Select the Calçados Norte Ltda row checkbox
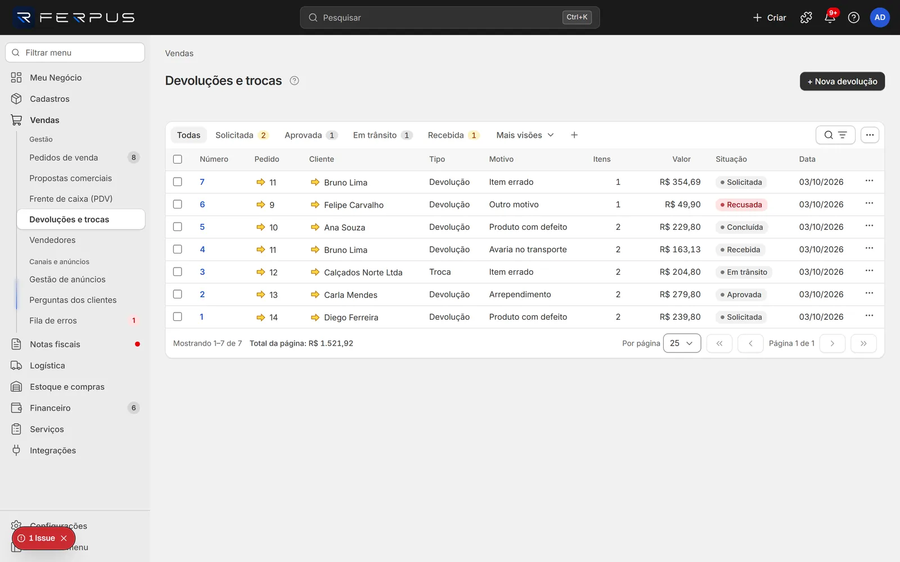Image resolution: width=900 pixels, height=562 pixels. pos(178,271)
